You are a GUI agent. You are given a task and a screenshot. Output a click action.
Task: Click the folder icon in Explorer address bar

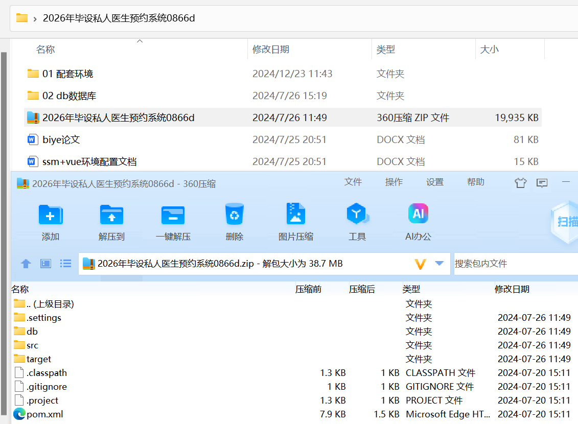coord(22,18)
